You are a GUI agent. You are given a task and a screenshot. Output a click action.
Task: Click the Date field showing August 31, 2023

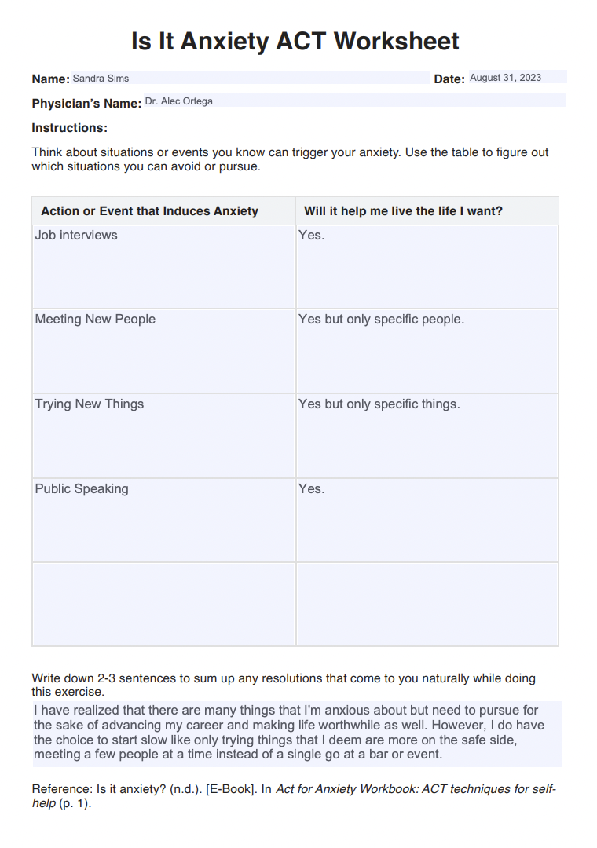click(x=516, y=77)
